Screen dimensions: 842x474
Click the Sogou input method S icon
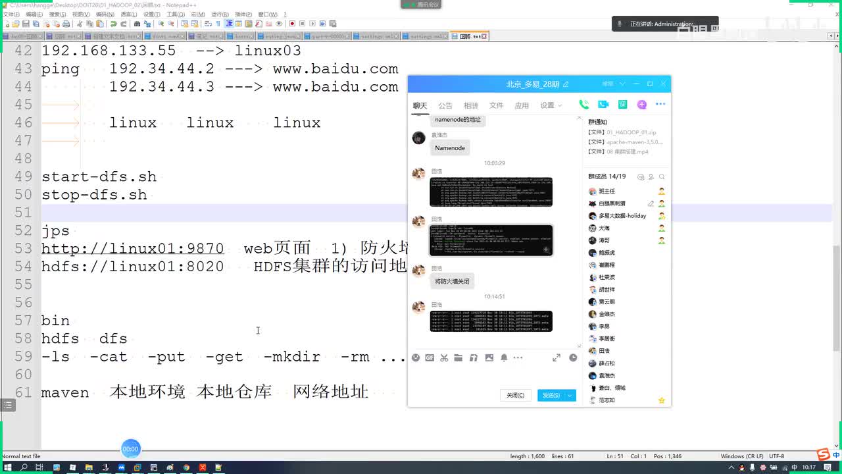click(x=823, y=454)
